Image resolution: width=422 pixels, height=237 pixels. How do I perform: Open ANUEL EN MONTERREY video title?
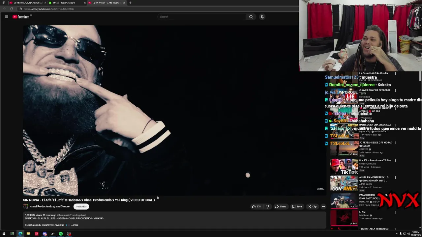pos(374,179)
